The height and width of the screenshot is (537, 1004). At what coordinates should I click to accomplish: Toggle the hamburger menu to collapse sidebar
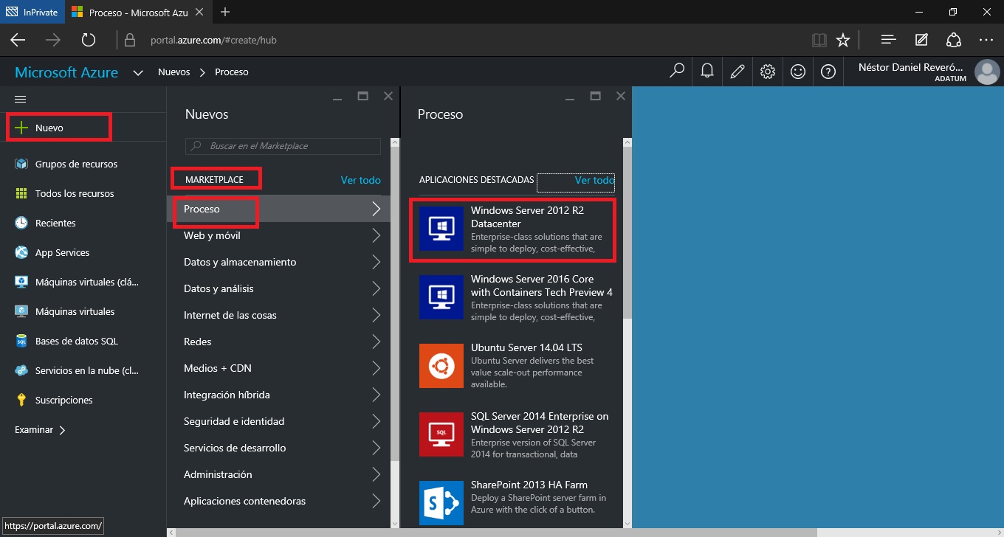point(21,99)
